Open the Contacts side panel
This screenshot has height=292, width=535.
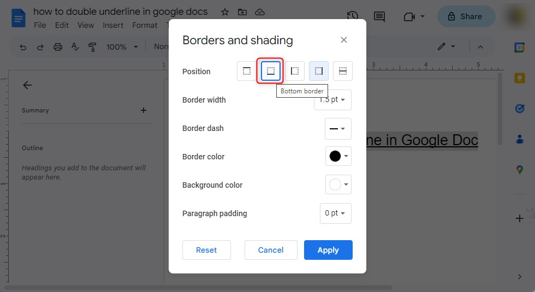point(519,139)
